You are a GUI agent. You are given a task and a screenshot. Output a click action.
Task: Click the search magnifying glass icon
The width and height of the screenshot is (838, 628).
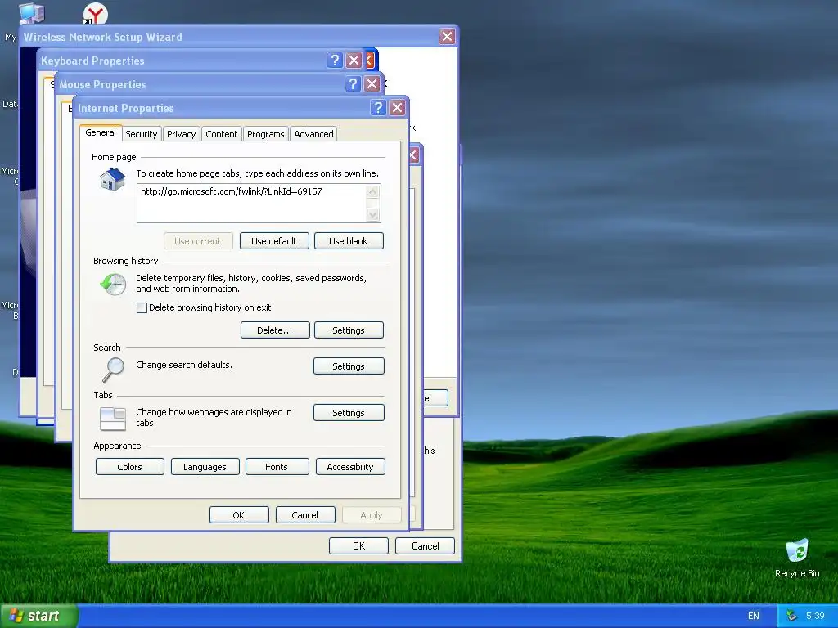click(x=113, y=370)
